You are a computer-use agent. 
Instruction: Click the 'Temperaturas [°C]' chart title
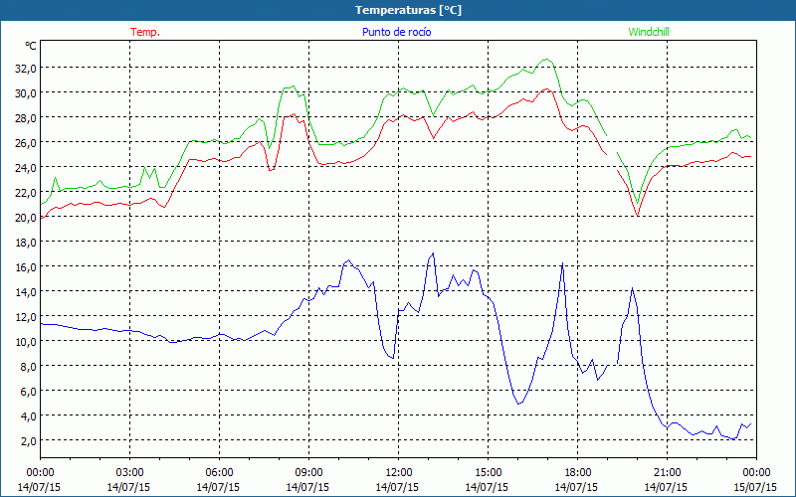[x=408, y=10]
